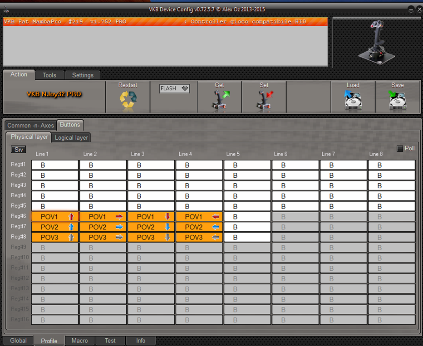This screenshot has height=346, width=423.
Task: Switch to the Action tab
Action: click(19, 75)
